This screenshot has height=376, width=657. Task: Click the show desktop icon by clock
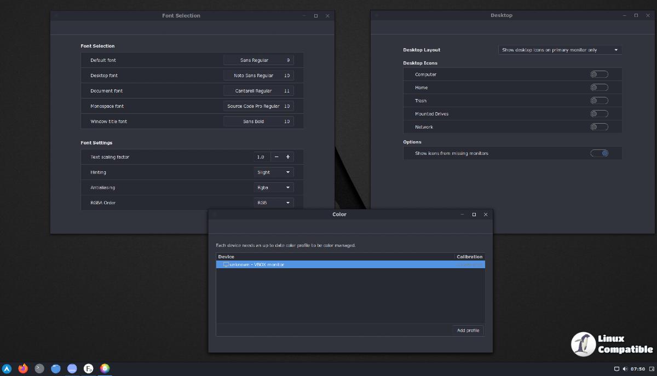click(651, 369)
